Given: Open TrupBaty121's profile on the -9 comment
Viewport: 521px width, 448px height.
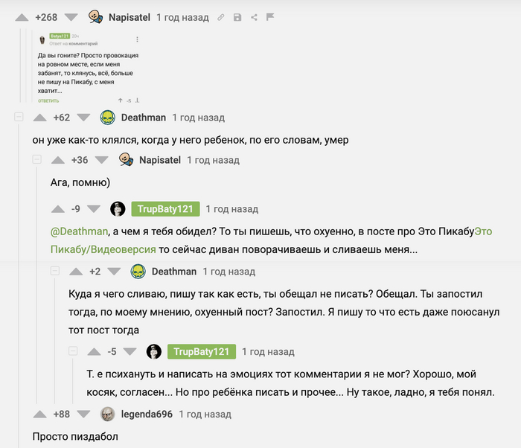Looking at the screenshot, I should 164,209.
